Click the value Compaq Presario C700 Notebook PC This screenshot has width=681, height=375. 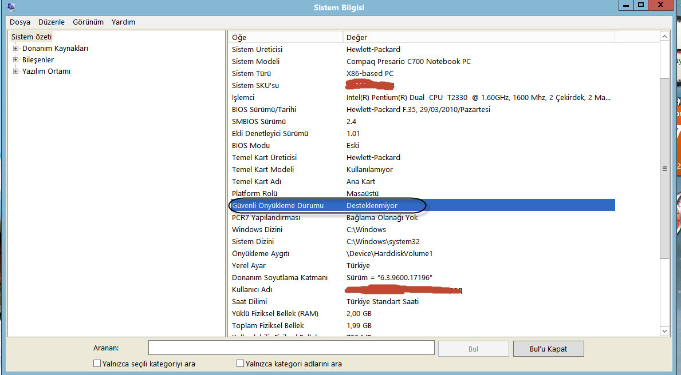click(x=409, y=62)
